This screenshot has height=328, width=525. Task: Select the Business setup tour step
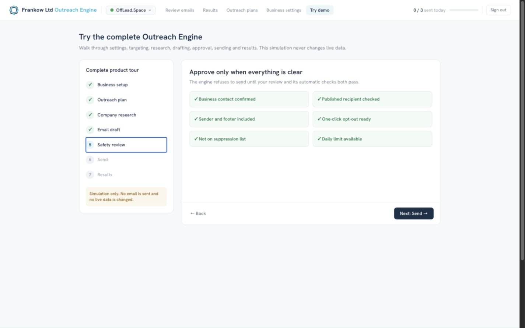(126, 85)
